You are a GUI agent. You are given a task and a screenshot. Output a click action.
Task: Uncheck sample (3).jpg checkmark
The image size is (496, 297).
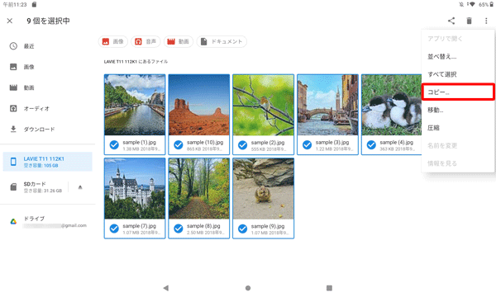point(307,145)
